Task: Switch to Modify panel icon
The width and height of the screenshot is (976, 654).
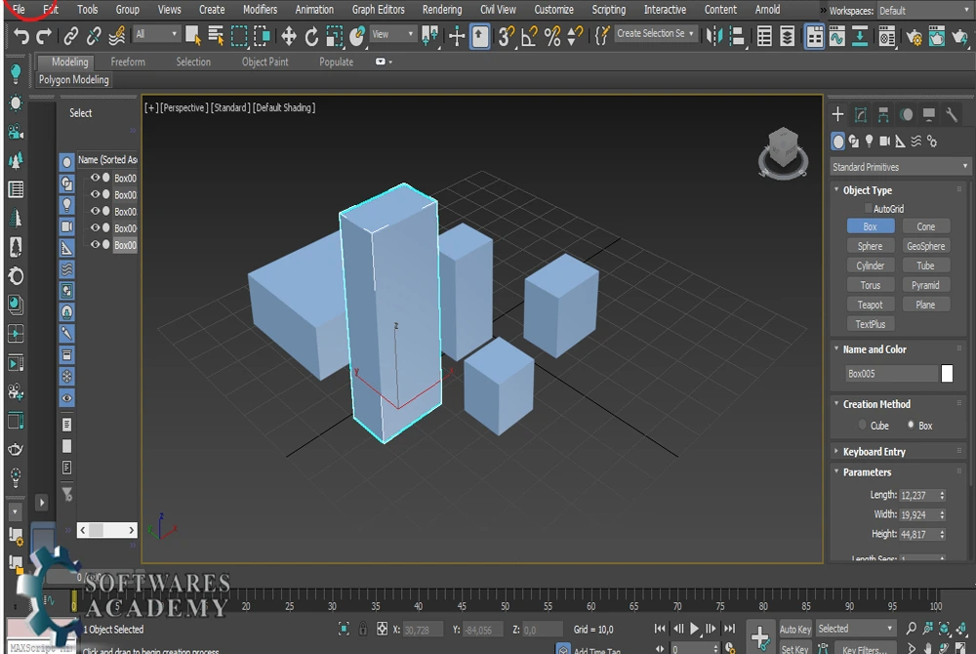Action: click(x=861, y=114)
